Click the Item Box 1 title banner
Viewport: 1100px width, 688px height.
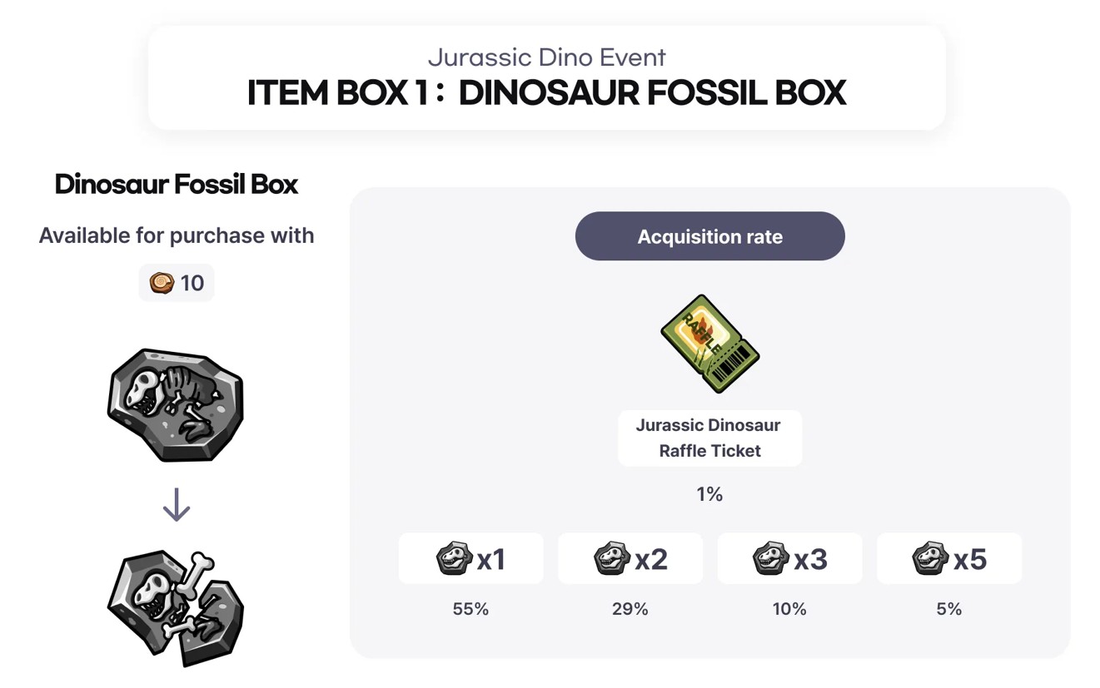tap(546, 92)
